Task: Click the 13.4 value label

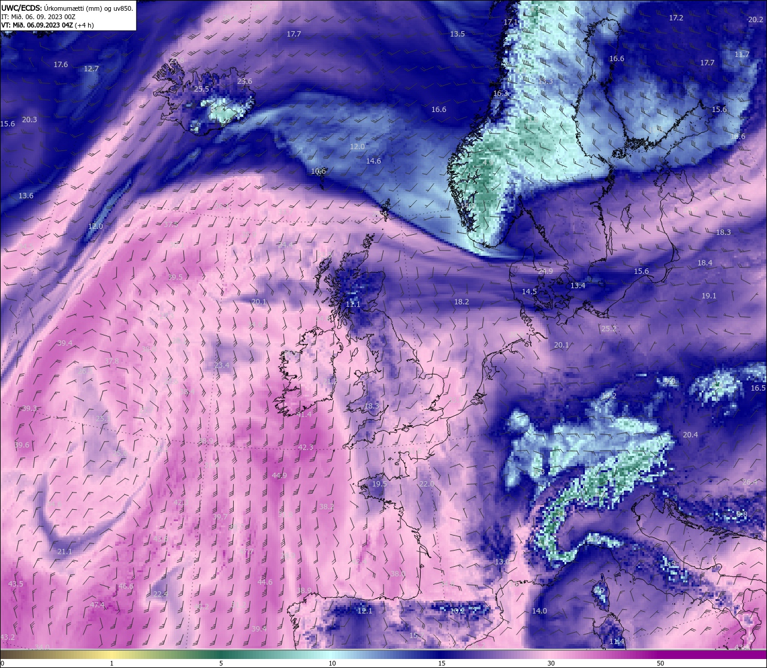Action: click(577, 286)
